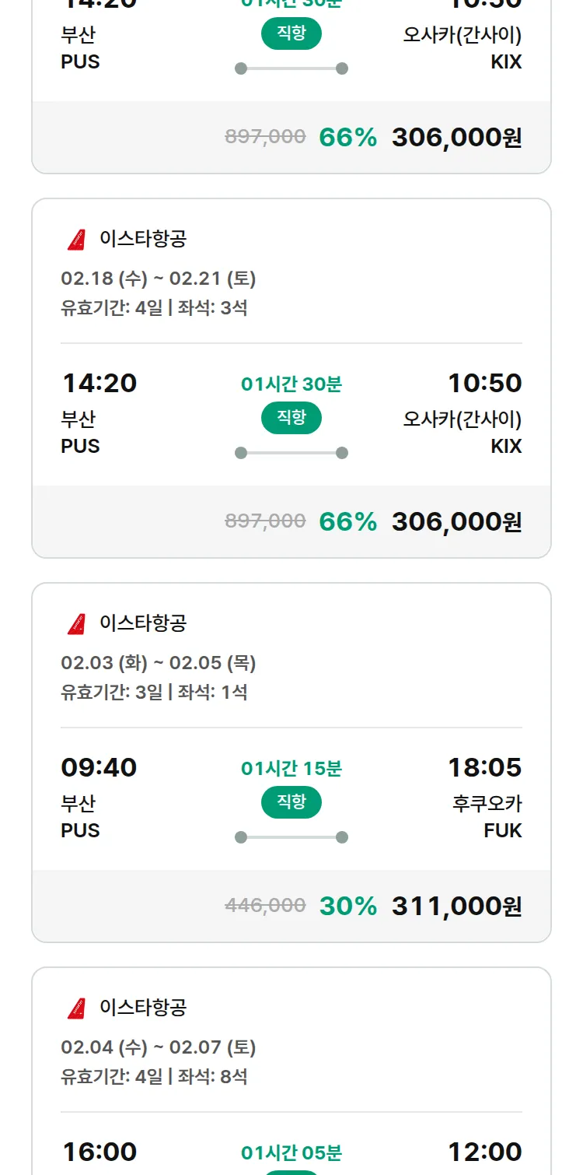The width and height of the screenshot is (583, 1175).
Task: Tap 직항 badge under 01시간 15분
Action: point(291,802)
